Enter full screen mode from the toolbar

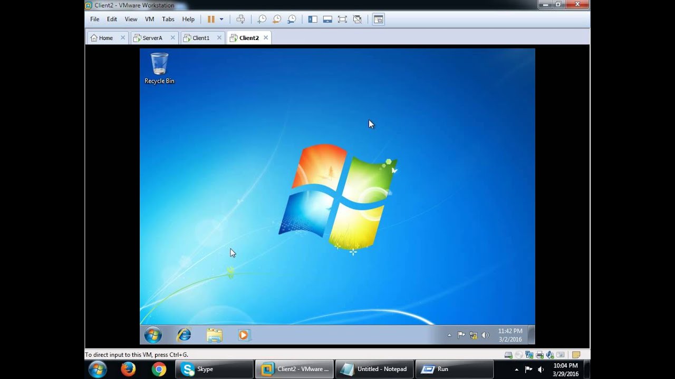pyautogui.click(x=342, y=19)
